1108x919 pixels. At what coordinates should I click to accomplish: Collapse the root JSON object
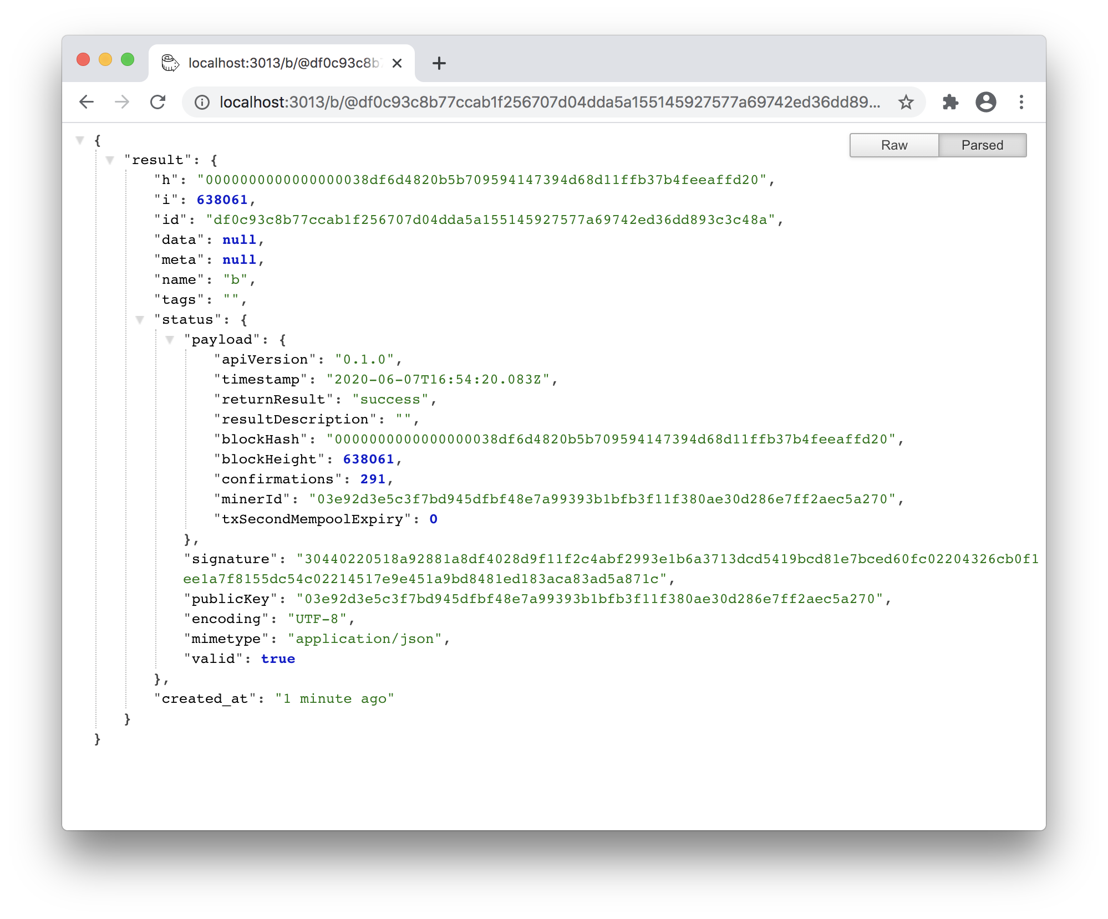point(80,140)
